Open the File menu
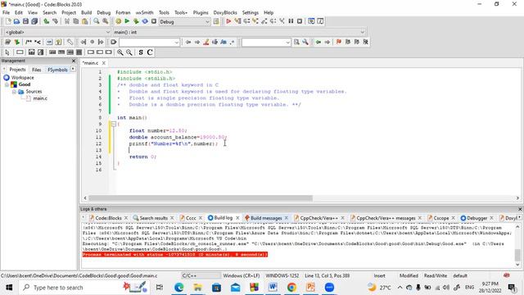Image resolution: width=524 pixels, height=295 pixels. tap(6, 13)
